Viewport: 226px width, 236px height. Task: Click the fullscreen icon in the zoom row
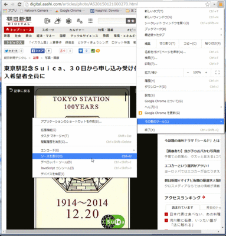[x=217, y=73]
